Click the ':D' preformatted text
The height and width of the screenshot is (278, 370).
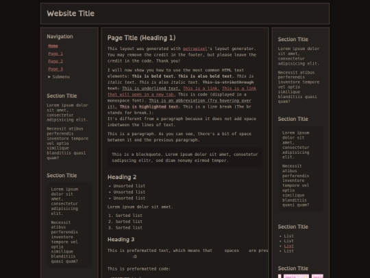(134, 257)
